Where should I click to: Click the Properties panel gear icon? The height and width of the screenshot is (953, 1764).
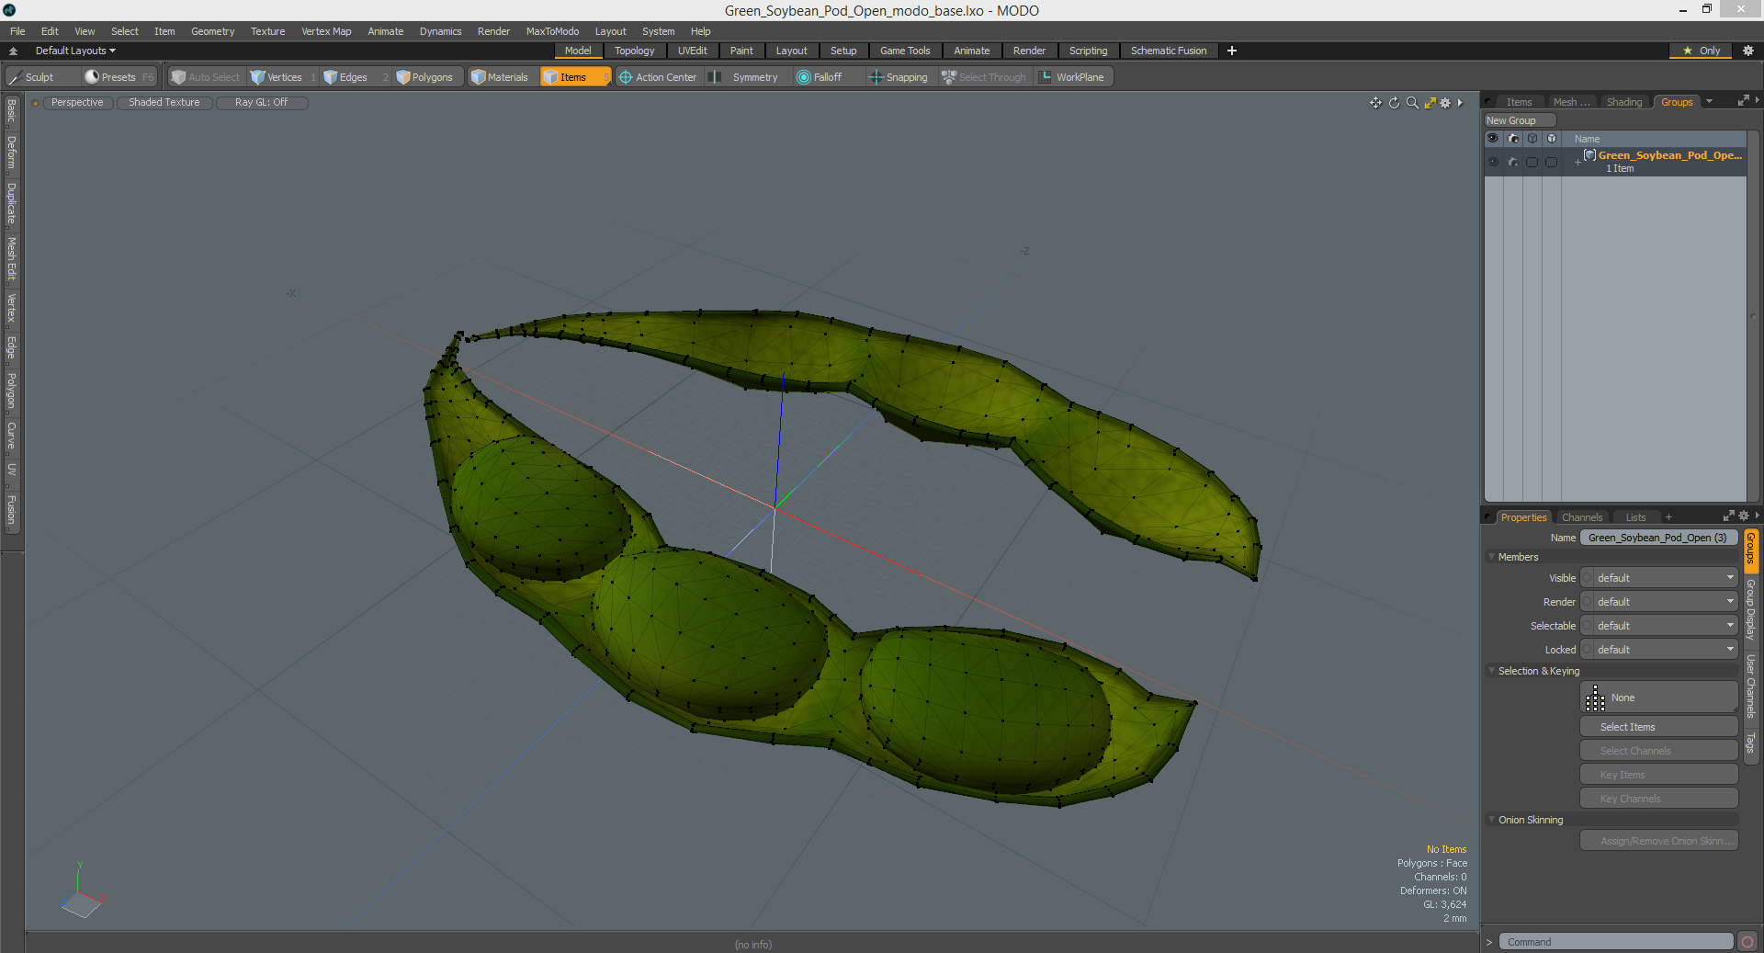pos(1744,516)
